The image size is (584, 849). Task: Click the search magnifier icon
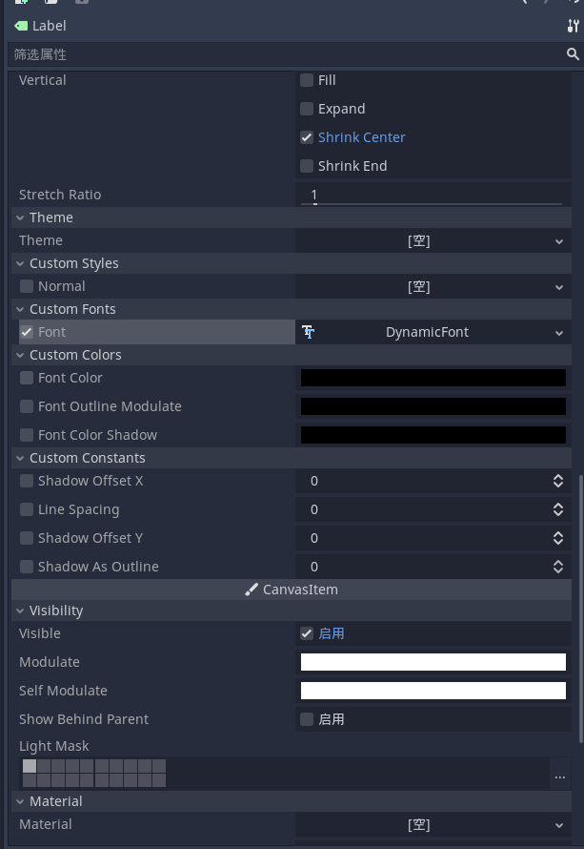(573, 54)
